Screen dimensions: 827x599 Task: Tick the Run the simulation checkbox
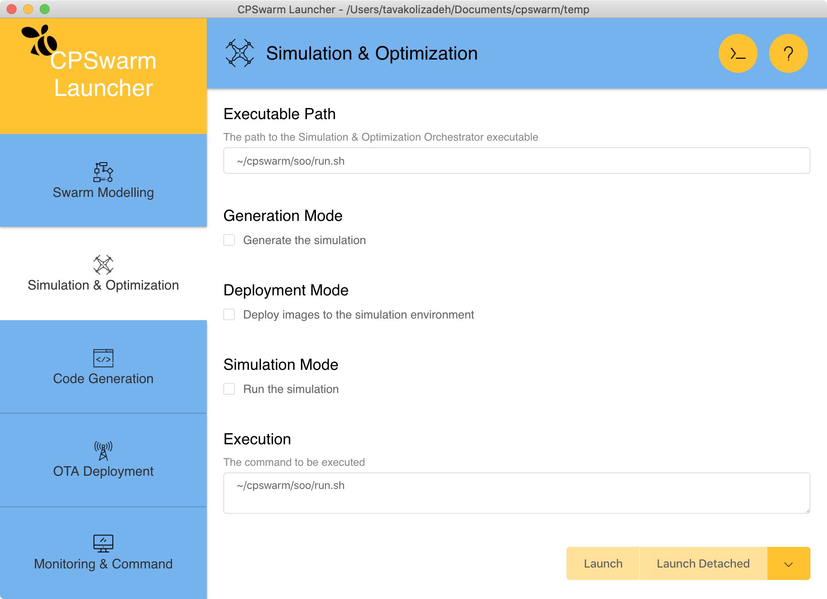[x=229, y=389]
